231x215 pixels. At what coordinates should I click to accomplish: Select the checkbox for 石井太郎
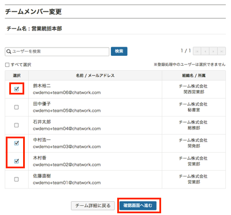click(17, 125)
